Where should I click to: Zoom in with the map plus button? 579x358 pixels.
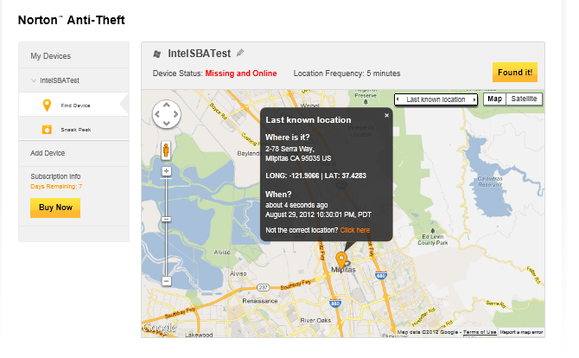coord(166,171)
